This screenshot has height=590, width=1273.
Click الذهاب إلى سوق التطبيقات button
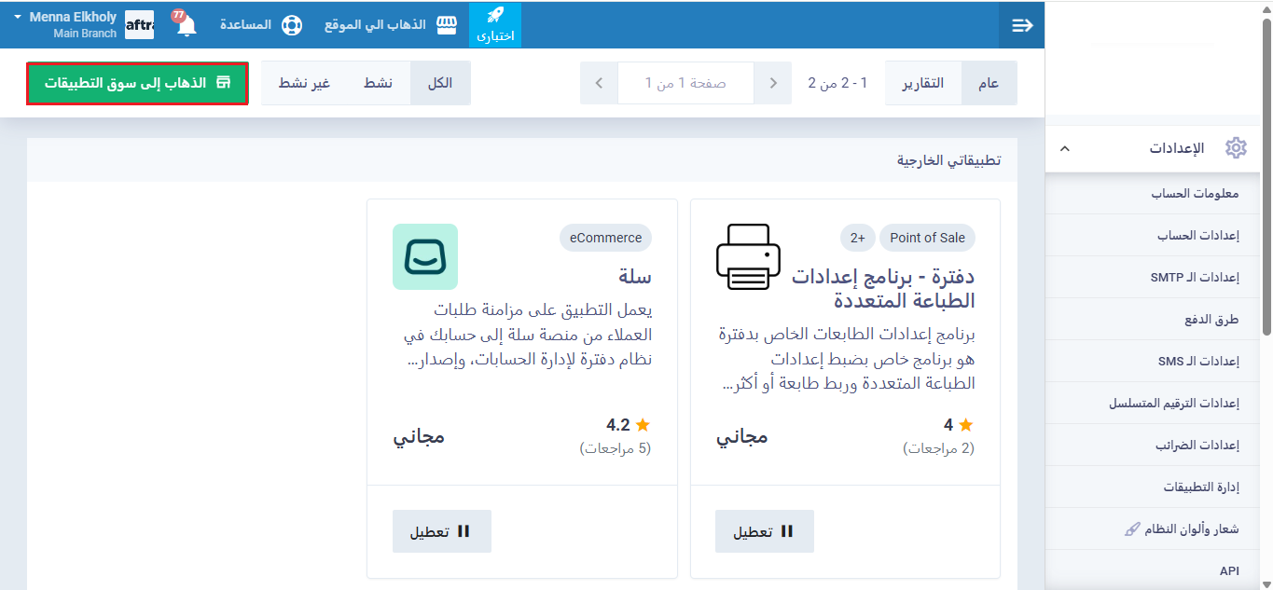pos(138,83)
